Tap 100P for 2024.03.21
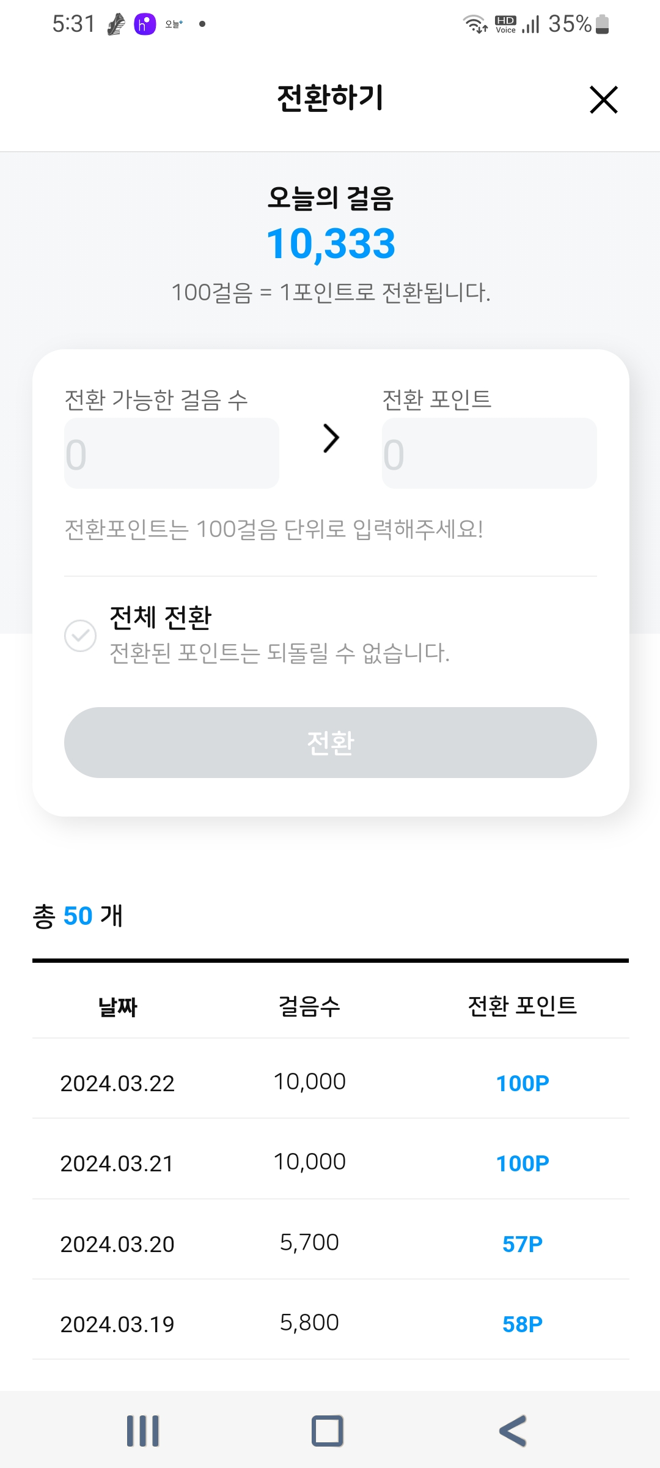The image size is (660, 1468). coord(522,1163)
